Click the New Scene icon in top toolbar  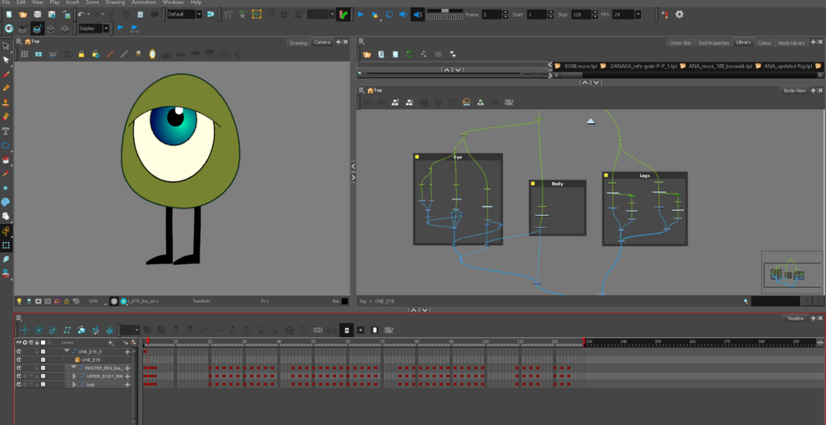click(x=9, y=15)
